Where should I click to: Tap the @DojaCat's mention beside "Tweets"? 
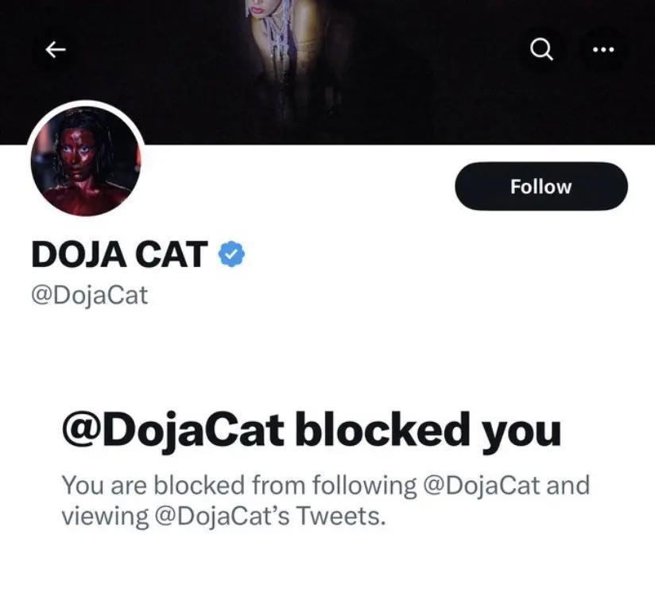[x=222, y=516]
